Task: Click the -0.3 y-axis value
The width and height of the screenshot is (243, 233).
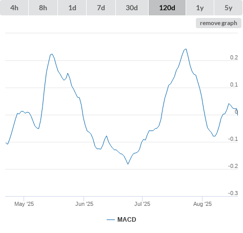Action: tap(233, 193)
